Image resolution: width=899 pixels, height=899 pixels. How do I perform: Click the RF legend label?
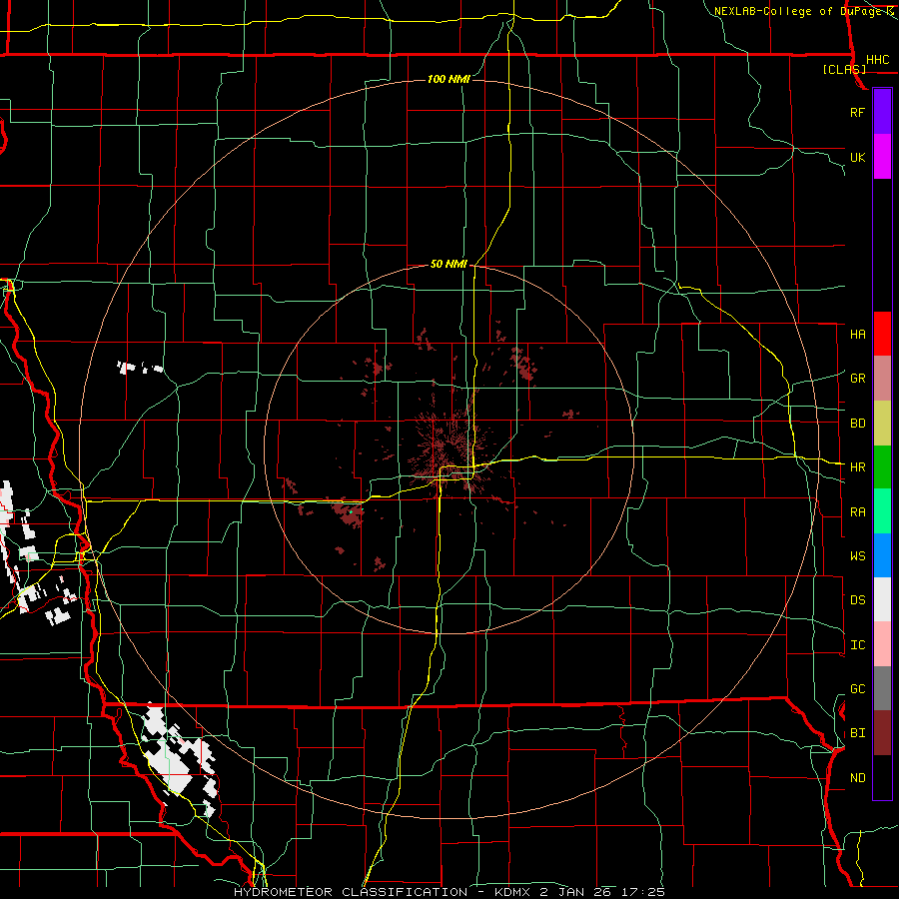click(x=857, y=112)
